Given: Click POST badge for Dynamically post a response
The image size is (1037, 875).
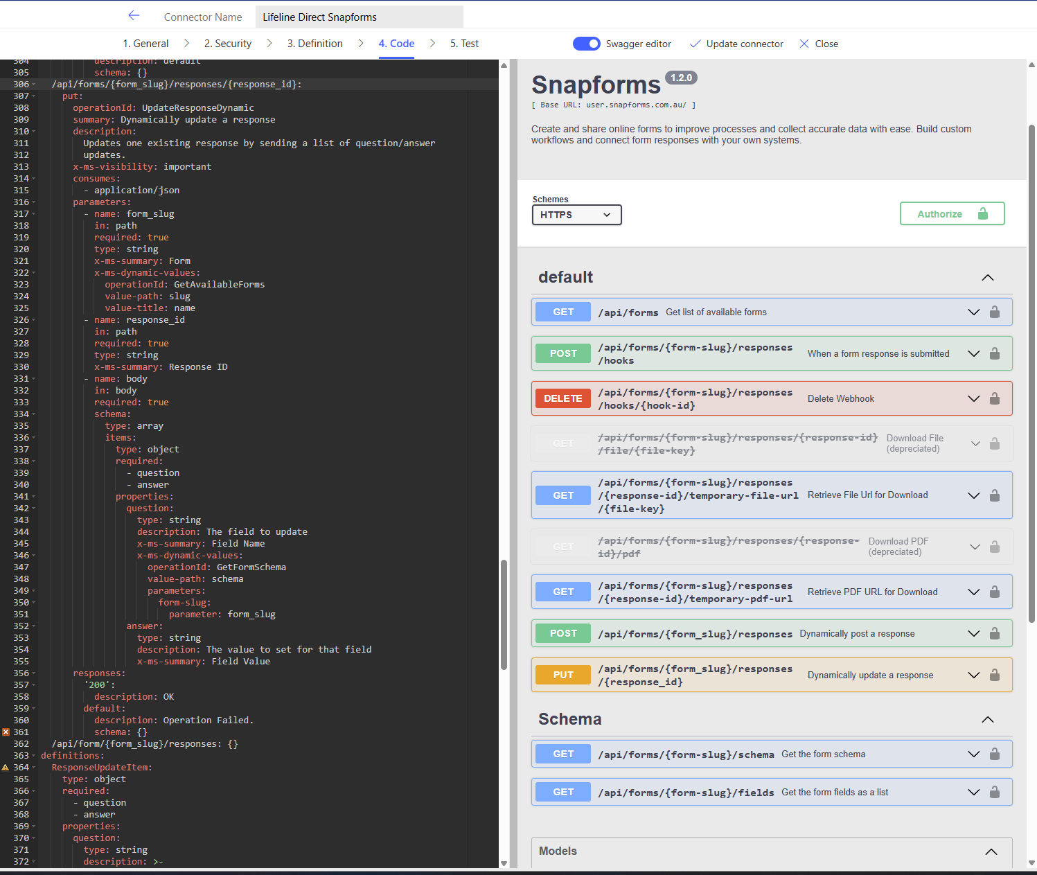Looking at the screenshot, I should [563, 633].
